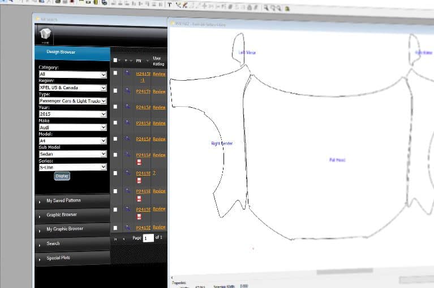Select the Design Browser tab

coord(72,53)
